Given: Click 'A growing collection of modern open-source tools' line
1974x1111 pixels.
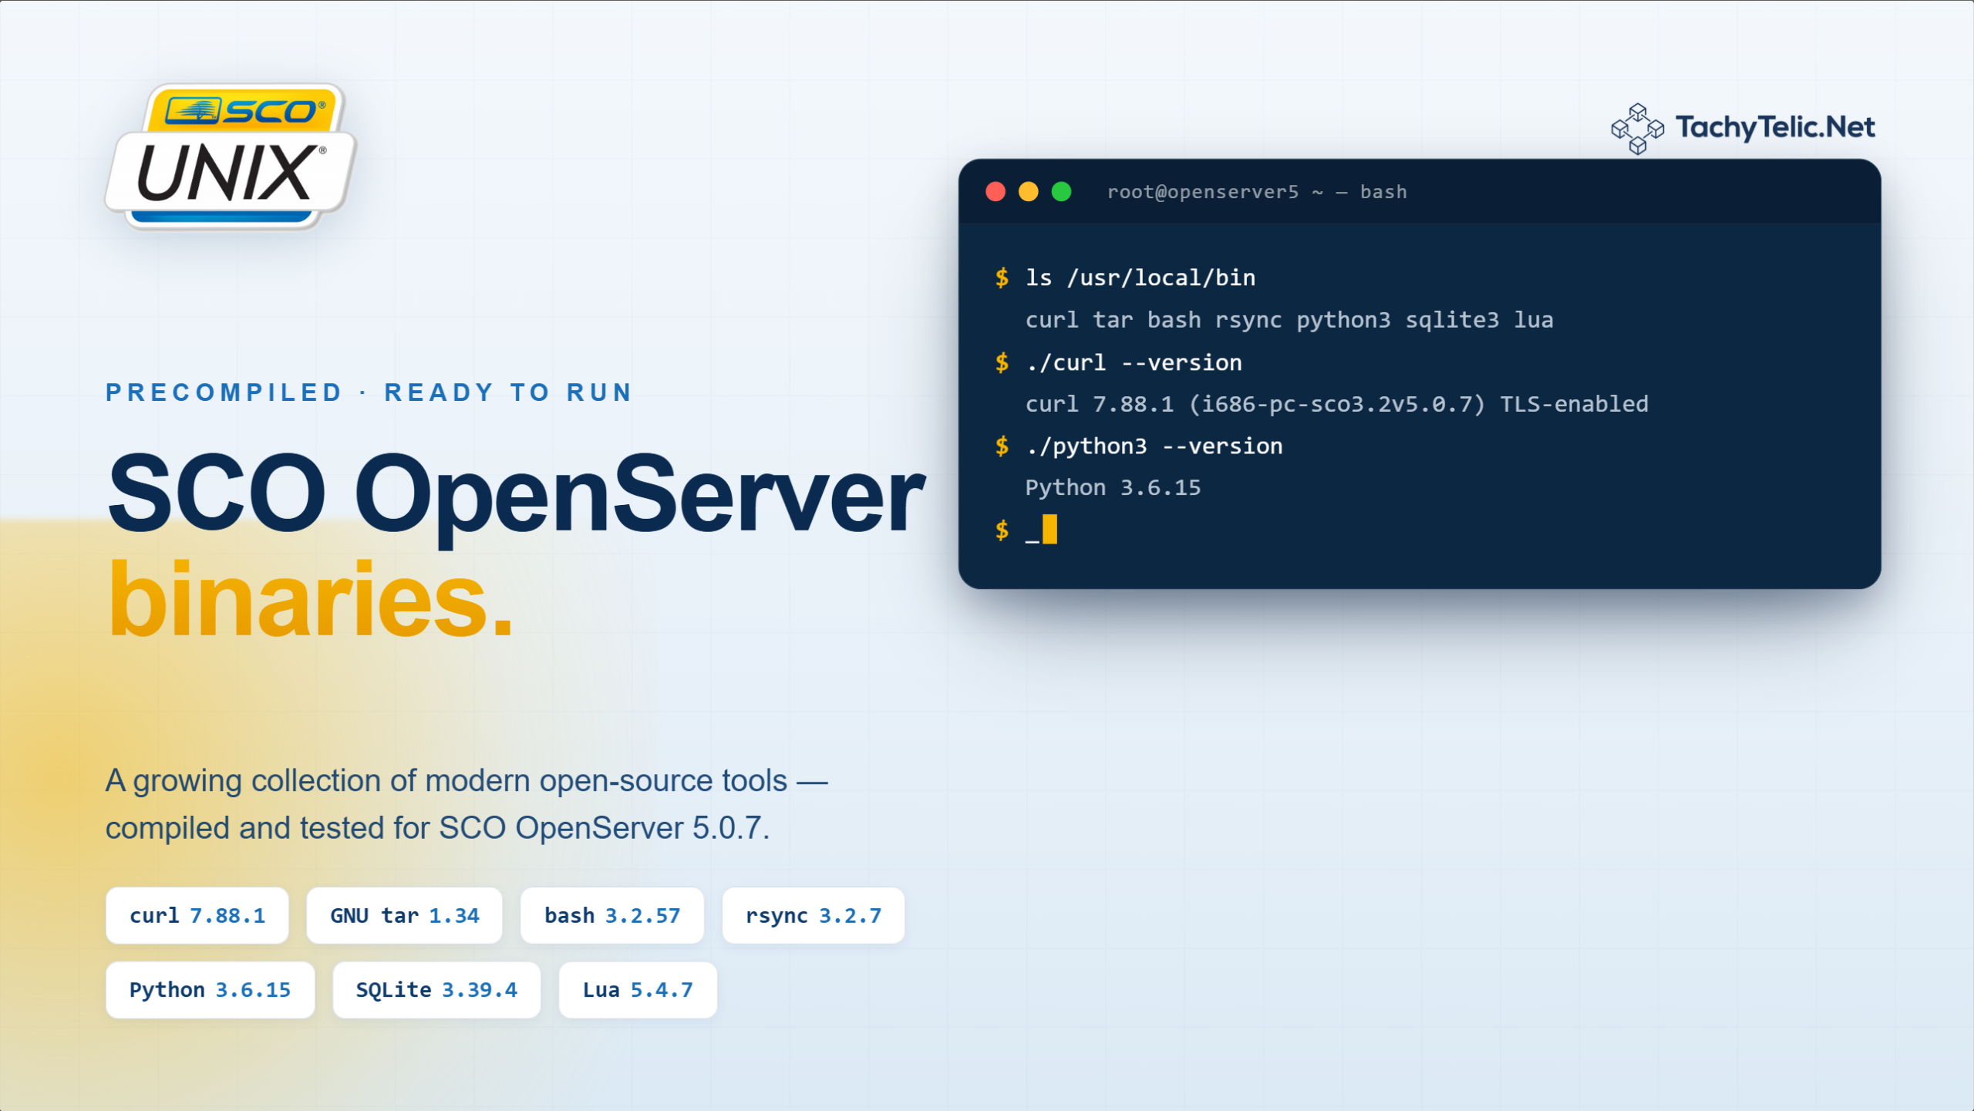Looking at the screenshot, I should [467, 781].
